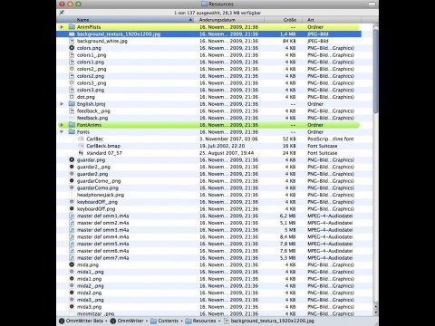Select the colors1.png row

208,62
